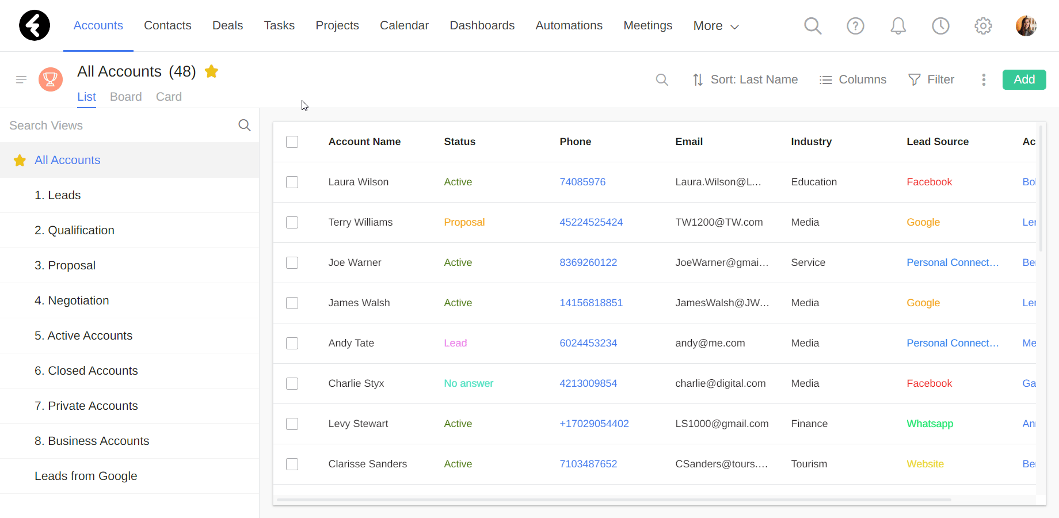The width and height of the screenshot is (1059, 518).
Task: Select the 7. Private Accounts view
Action: [x=129, y=406]
